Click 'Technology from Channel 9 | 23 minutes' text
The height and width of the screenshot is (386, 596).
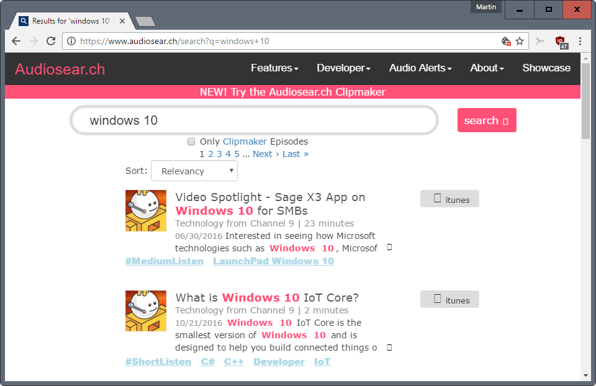[x=264, y=223]
